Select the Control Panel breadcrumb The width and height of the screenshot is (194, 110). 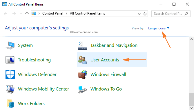click(53, 13)
